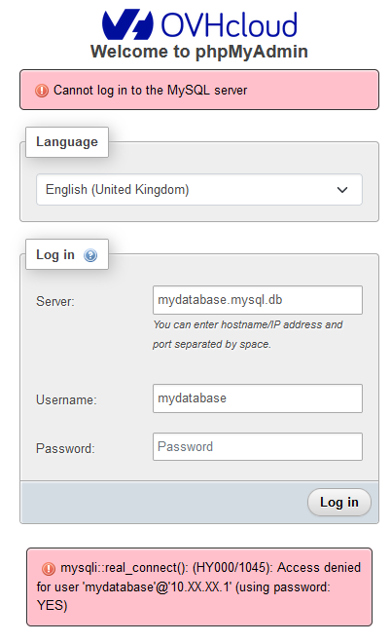Open the English (United Kingdom) language dropdown

coord(199,189)
